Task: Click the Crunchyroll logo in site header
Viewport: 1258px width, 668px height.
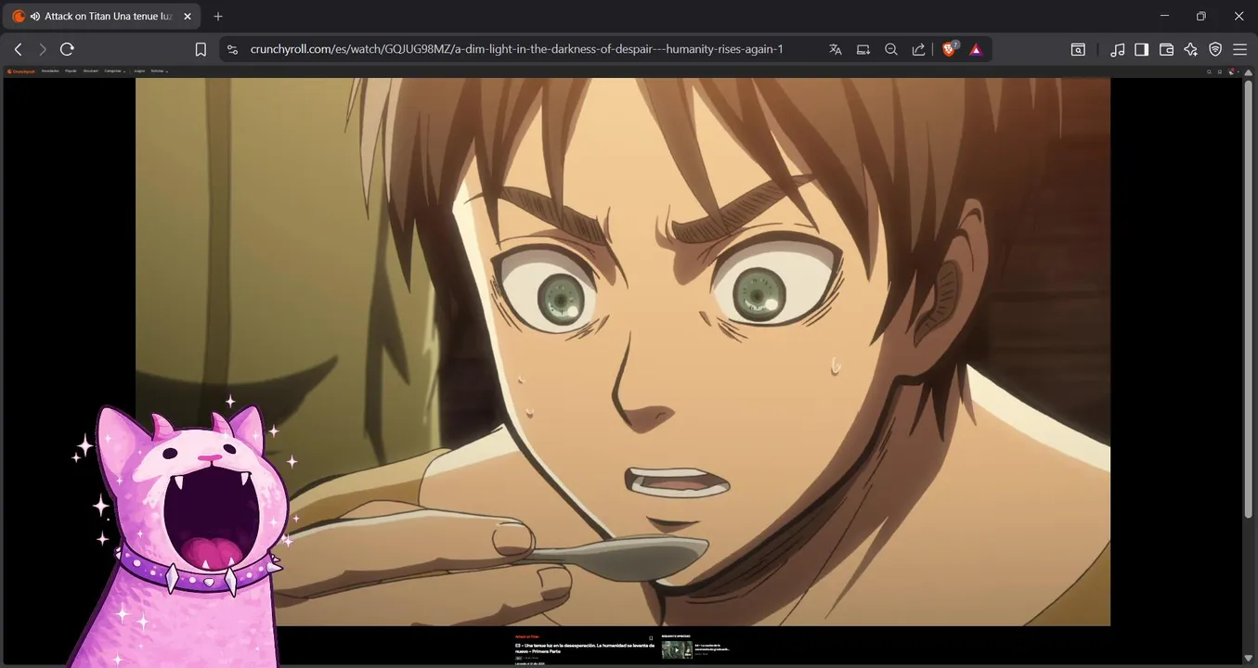Action: (21, 71)
